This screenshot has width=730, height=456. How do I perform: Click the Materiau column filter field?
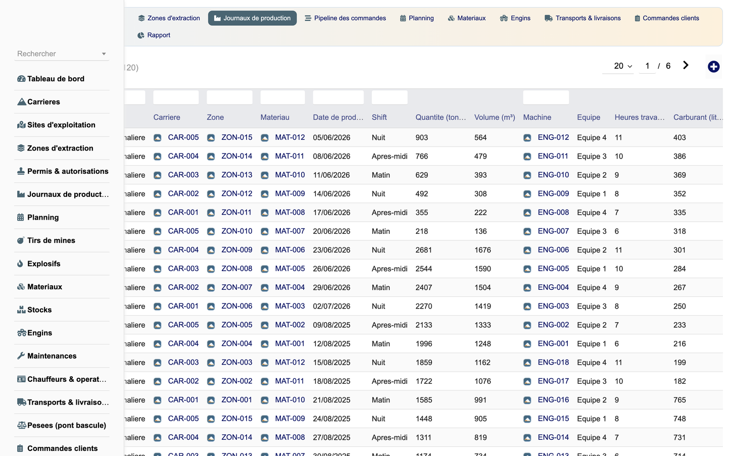tap(282, 97)
